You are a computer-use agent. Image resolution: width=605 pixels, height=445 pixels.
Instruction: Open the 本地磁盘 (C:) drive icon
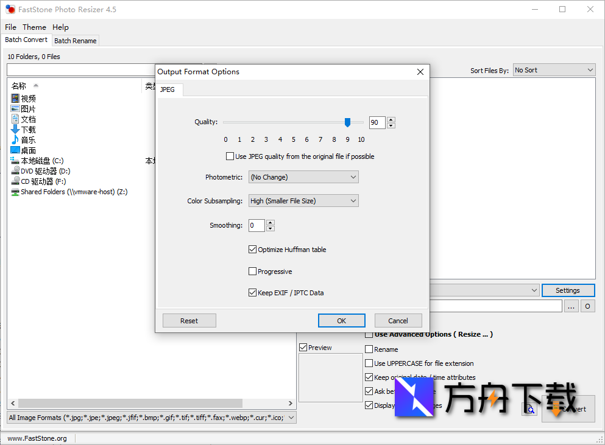pos(15,161)
